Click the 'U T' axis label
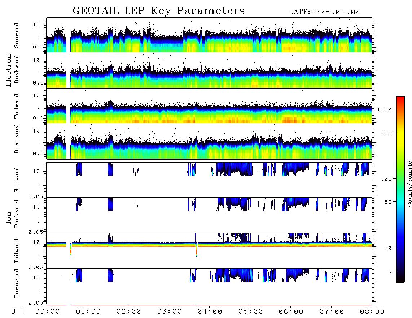 tap(18, 312)
